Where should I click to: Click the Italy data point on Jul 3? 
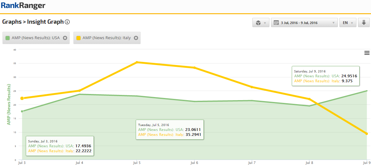coord(22,98)
